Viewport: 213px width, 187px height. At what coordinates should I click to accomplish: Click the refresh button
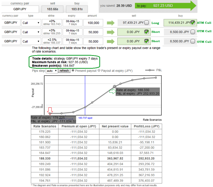click(64, 71)
